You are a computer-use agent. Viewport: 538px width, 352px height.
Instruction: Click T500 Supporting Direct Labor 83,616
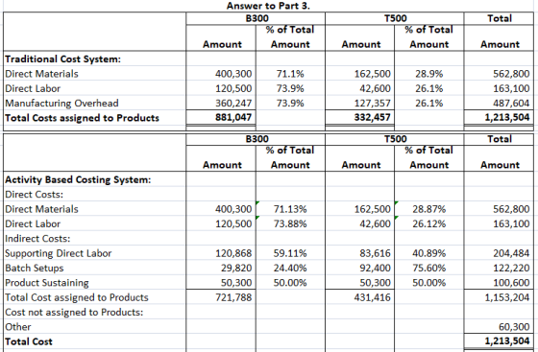375,253
